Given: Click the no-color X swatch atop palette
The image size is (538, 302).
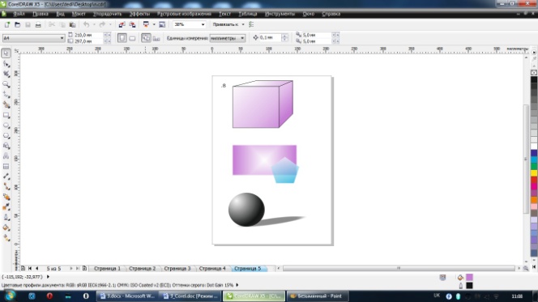Looking at the screenshot, I should (x=534, y=73).
